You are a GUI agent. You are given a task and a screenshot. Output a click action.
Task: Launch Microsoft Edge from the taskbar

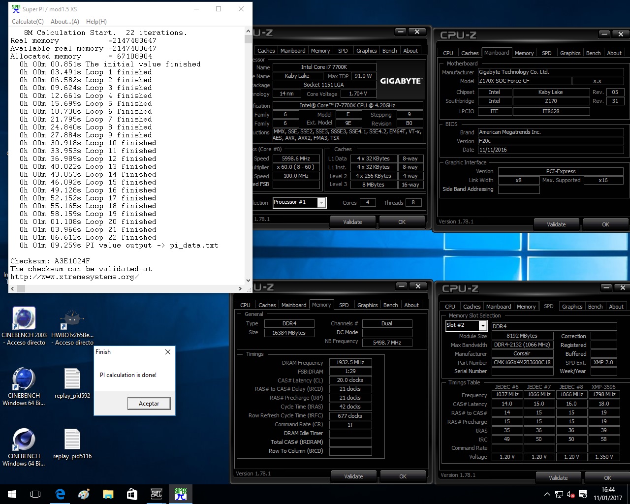[60, 494]
